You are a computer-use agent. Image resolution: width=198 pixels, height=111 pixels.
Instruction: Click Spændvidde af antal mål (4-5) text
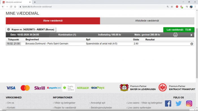coord(102,44)
